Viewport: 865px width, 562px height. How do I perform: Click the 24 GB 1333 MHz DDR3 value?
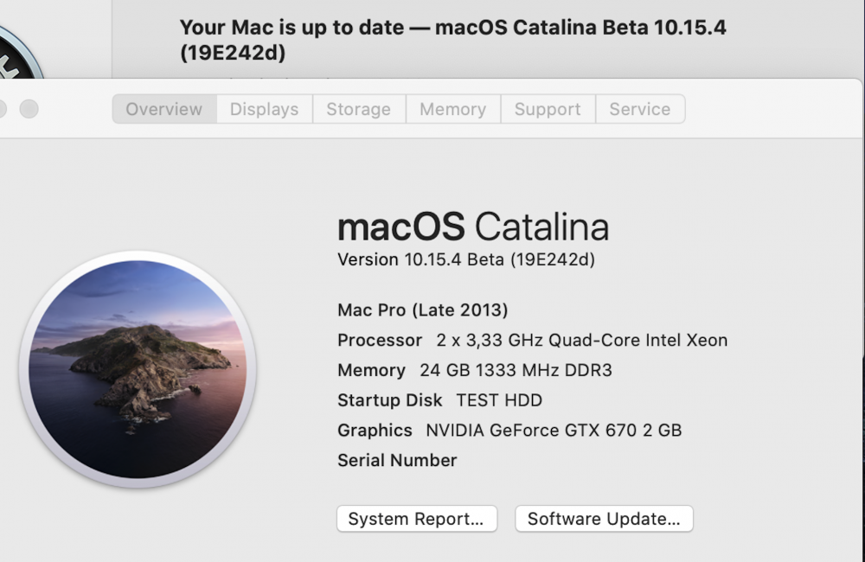[516, 370]
